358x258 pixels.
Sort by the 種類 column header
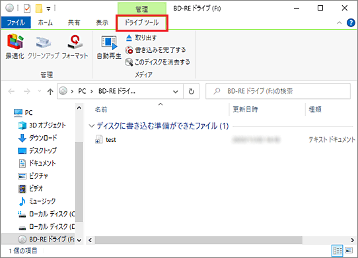[x=315, y=110]
